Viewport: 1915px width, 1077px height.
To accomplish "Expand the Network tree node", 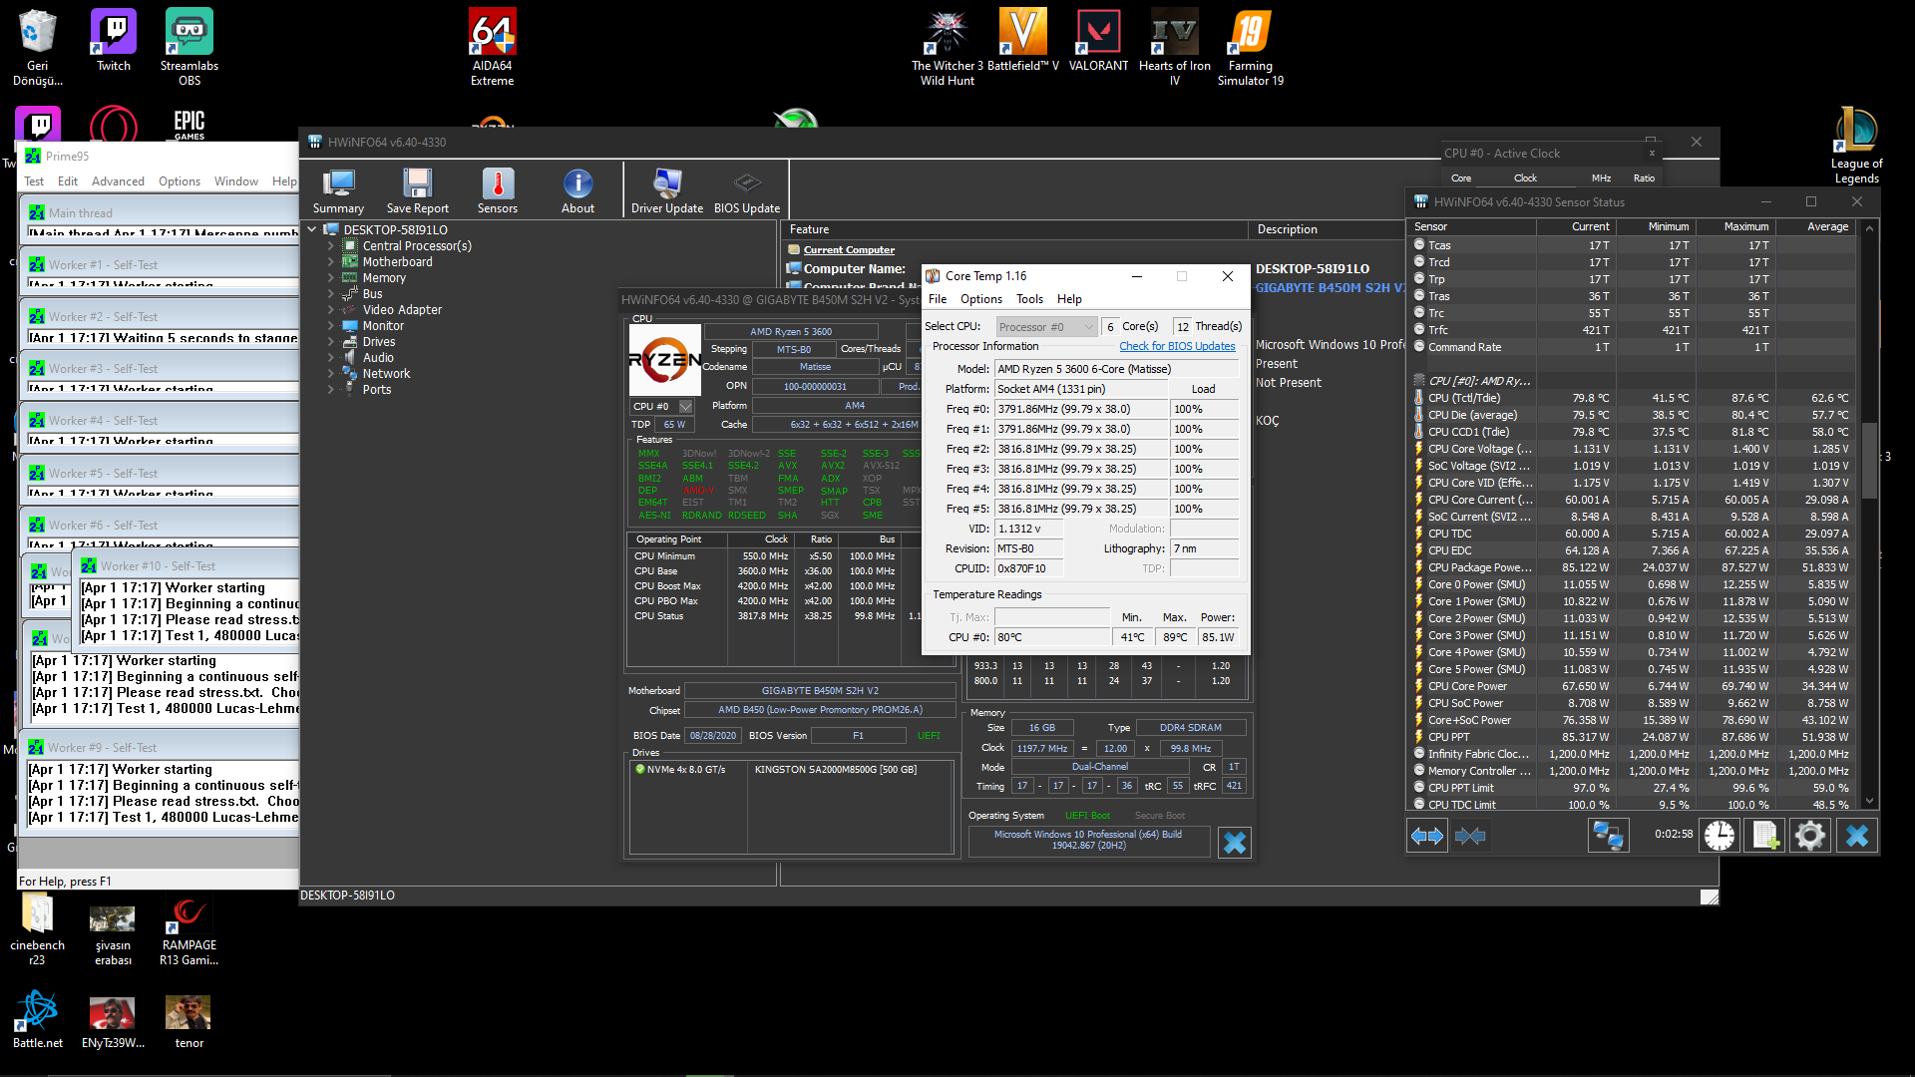I will (330, 373).
